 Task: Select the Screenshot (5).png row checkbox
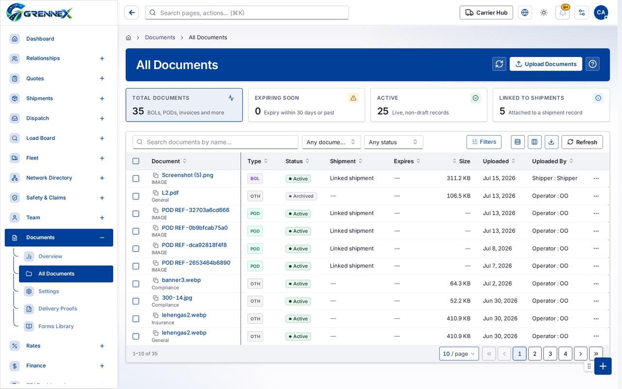point(136,178)
